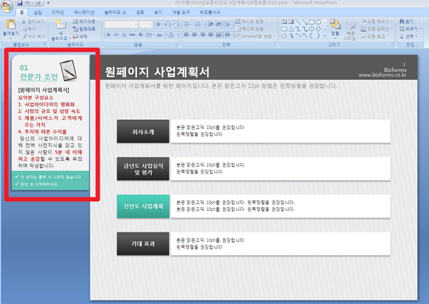Select the 기대 효과 box on slide

(x=143, y=243)
